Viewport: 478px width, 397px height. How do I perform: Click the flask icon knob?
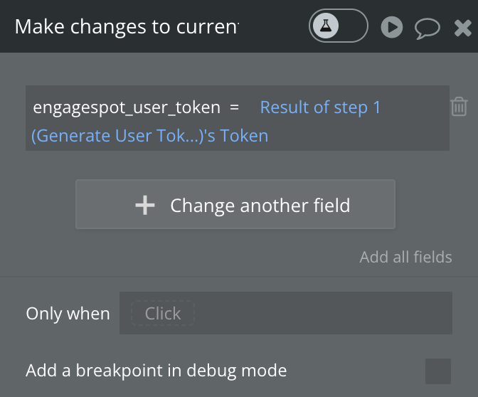click(326, 26)
